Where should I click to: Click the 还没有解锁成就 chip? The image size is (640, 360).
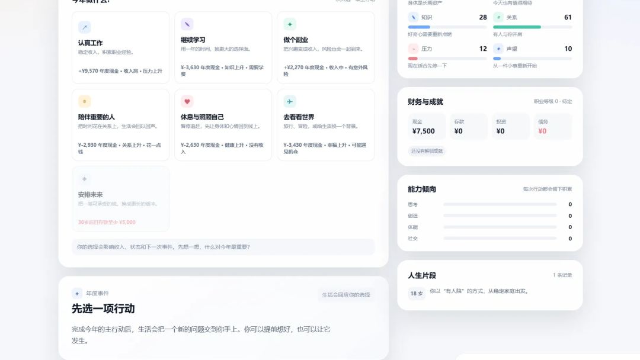[x=427, y=151]
